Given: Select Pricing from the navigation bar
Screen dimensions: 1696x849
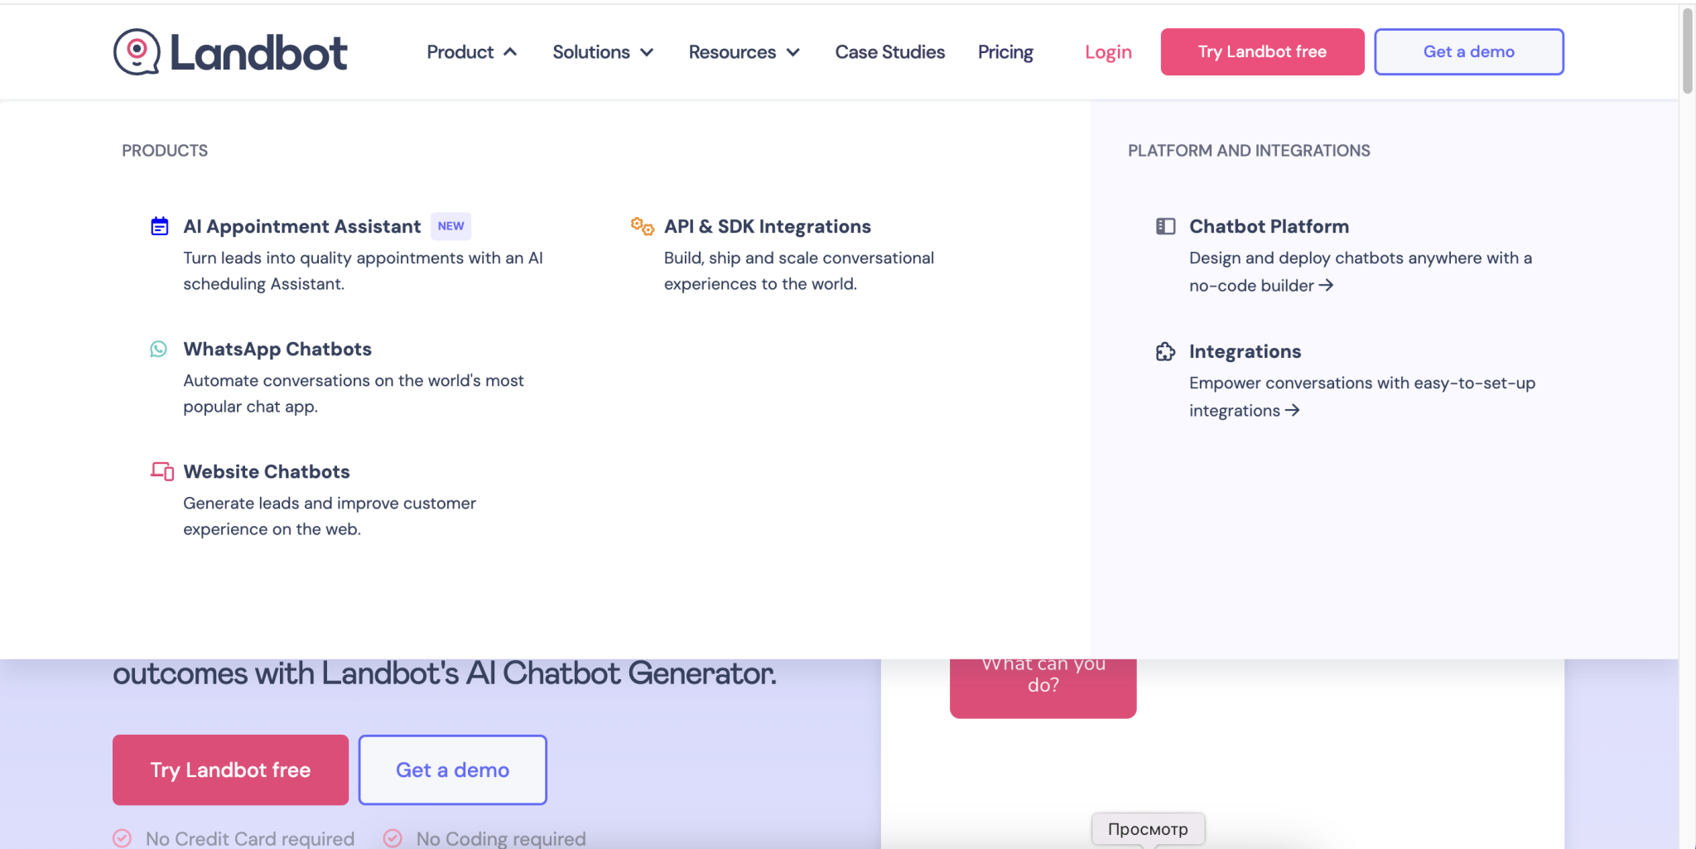Looking at the screenshot, I should [1005, 51].
